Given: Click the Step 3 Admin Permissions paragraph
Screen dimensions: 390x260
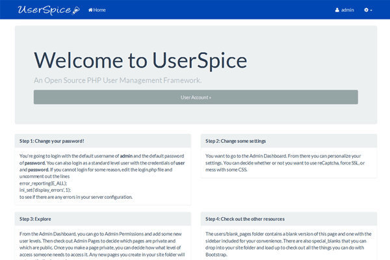Looking at the screenshot, I should [102, 244].
